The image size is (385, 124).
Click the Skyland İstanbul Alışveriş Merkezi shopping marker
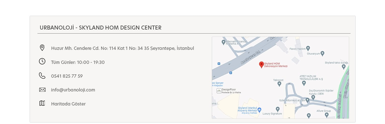[x=260, y=110]
